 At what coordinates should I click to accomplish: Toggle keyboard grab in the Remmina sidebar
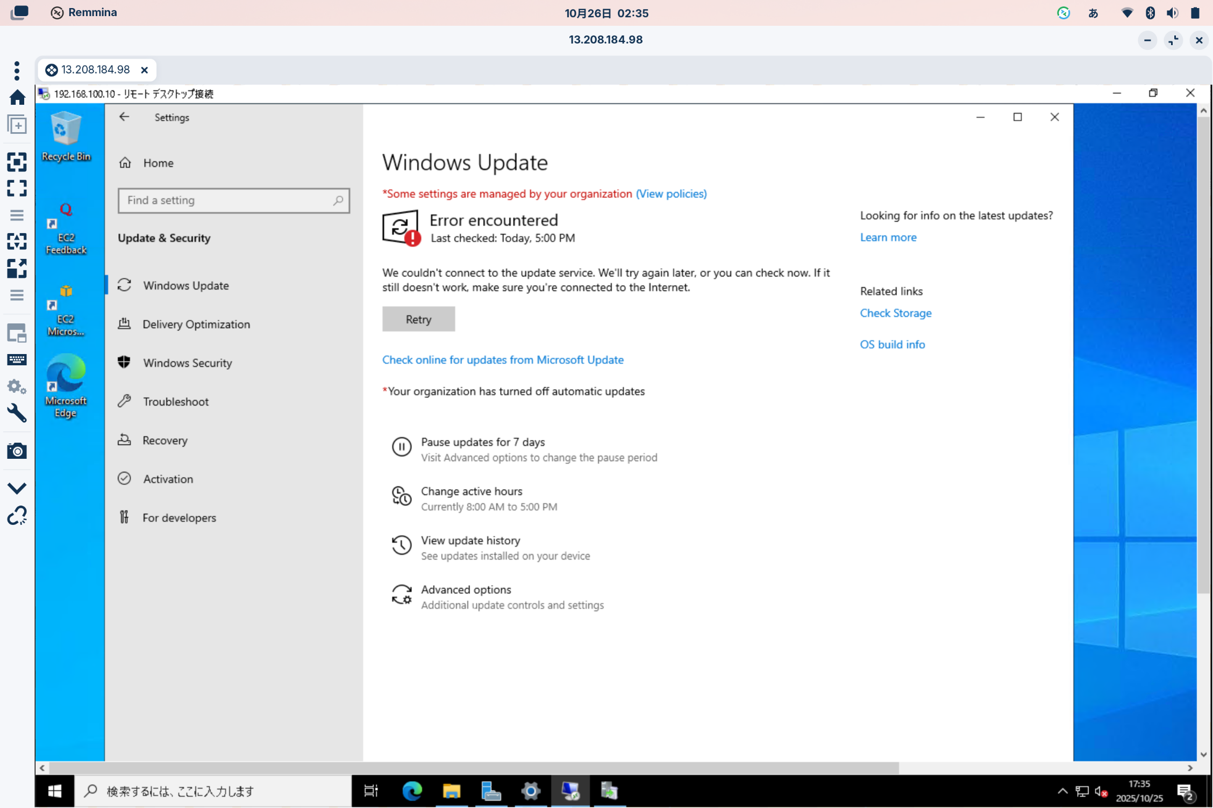17,359
